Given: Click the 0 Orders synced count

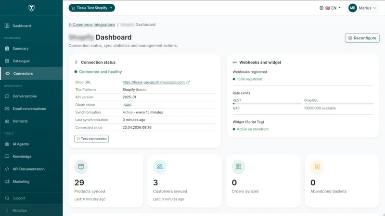Looking at the screenshot, I should click(x=234, y=183).
